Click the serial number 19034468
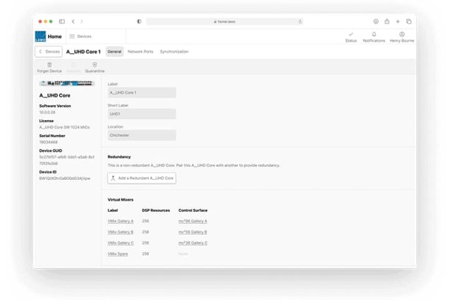This screenshot has height=300, width=450. point(49,142)
